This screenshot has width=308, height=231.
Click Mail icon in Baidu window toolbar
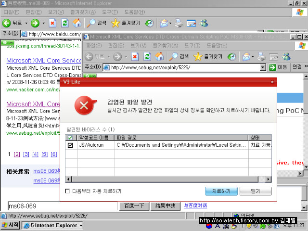pyautogui.click(x=164, y=23)
